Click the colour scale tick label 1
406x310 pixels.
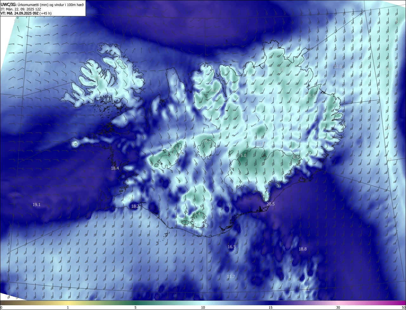coord(68,307)
